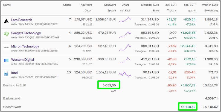This screenshot has height=112, width=221.
Task: Click the Chart column header
Action: point(125,5)
